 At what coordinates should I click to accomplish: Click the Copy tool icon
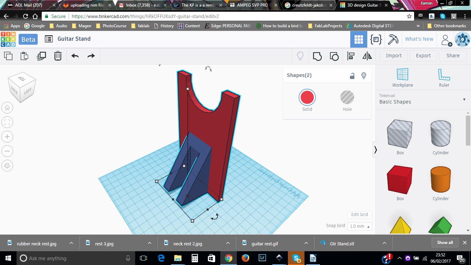(x=8, y=56)
